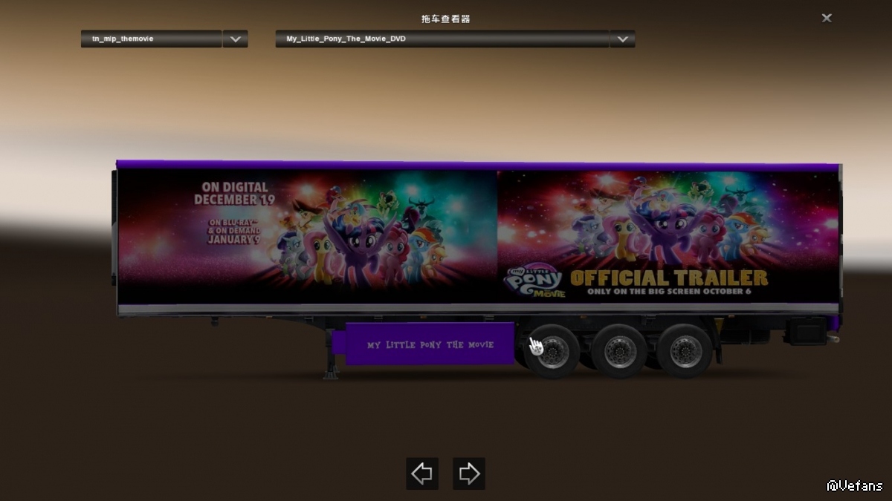
Task: Click the My_Little_Pony_The_Movie_DVD selection field
Action: pyautogui.click(x=442, y=39)
